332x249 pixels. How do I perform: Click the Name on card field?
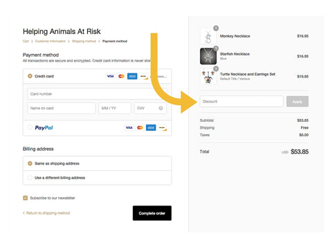62,108
